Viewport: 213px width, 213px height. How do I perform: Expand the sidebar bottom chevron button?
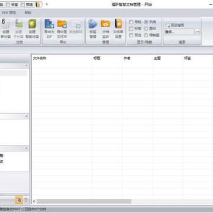pos(26,201)
